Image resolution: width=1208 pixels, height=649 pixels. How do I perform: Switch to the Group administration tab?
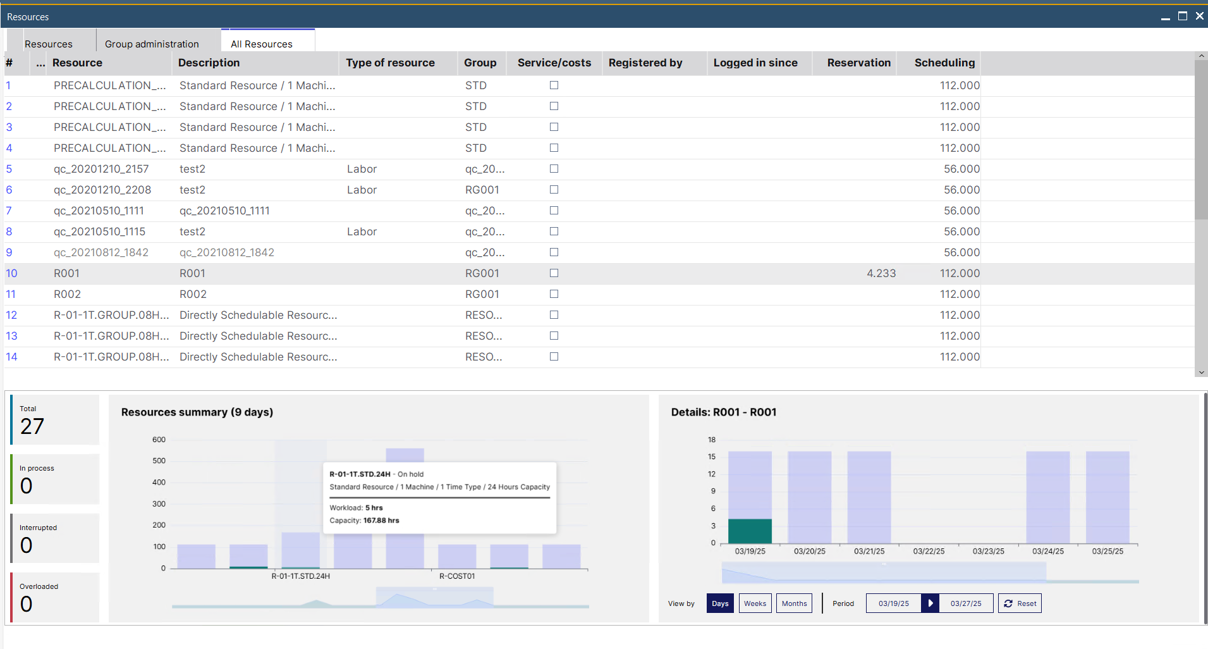(x=152, y=44)
